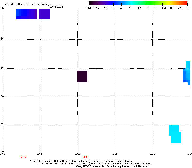Click the blue data patch left of -57
192x168 pixels.
coord(27,14)
